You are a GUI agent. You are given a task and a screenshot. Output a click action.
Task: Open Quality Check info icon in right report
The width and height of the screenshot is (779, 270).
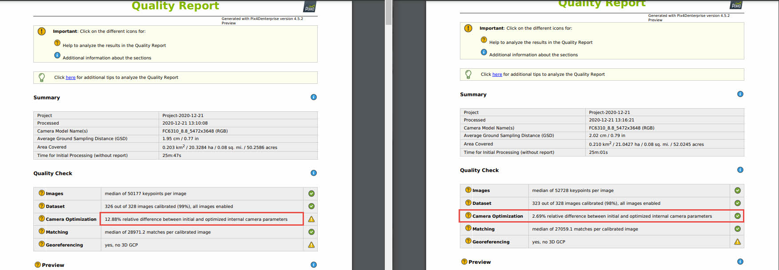[740, 170]
